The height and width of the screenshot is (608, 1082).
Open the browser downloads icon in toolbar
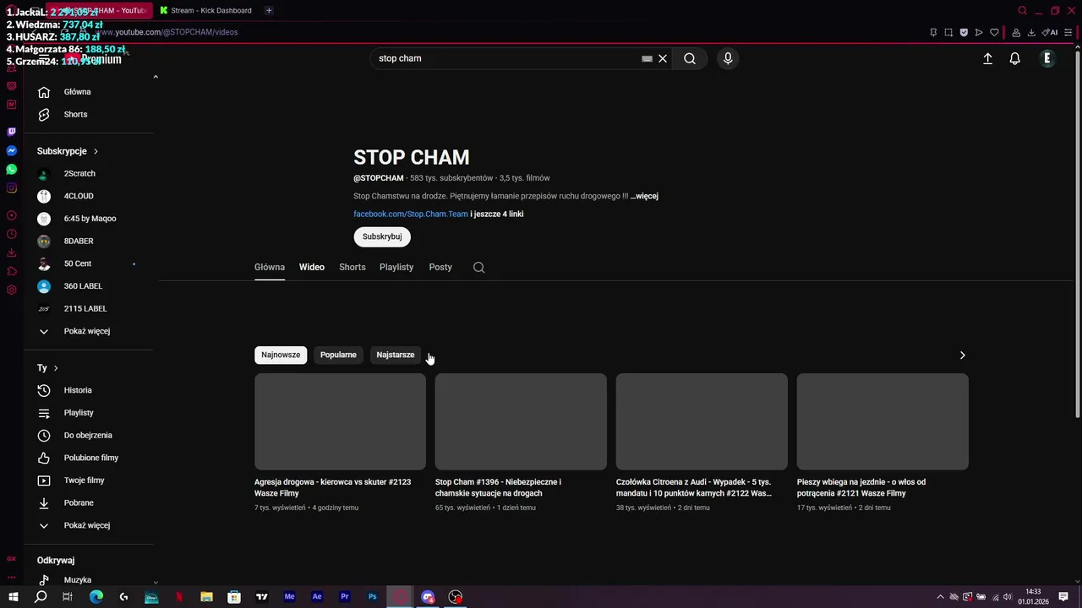[1031, 33]
